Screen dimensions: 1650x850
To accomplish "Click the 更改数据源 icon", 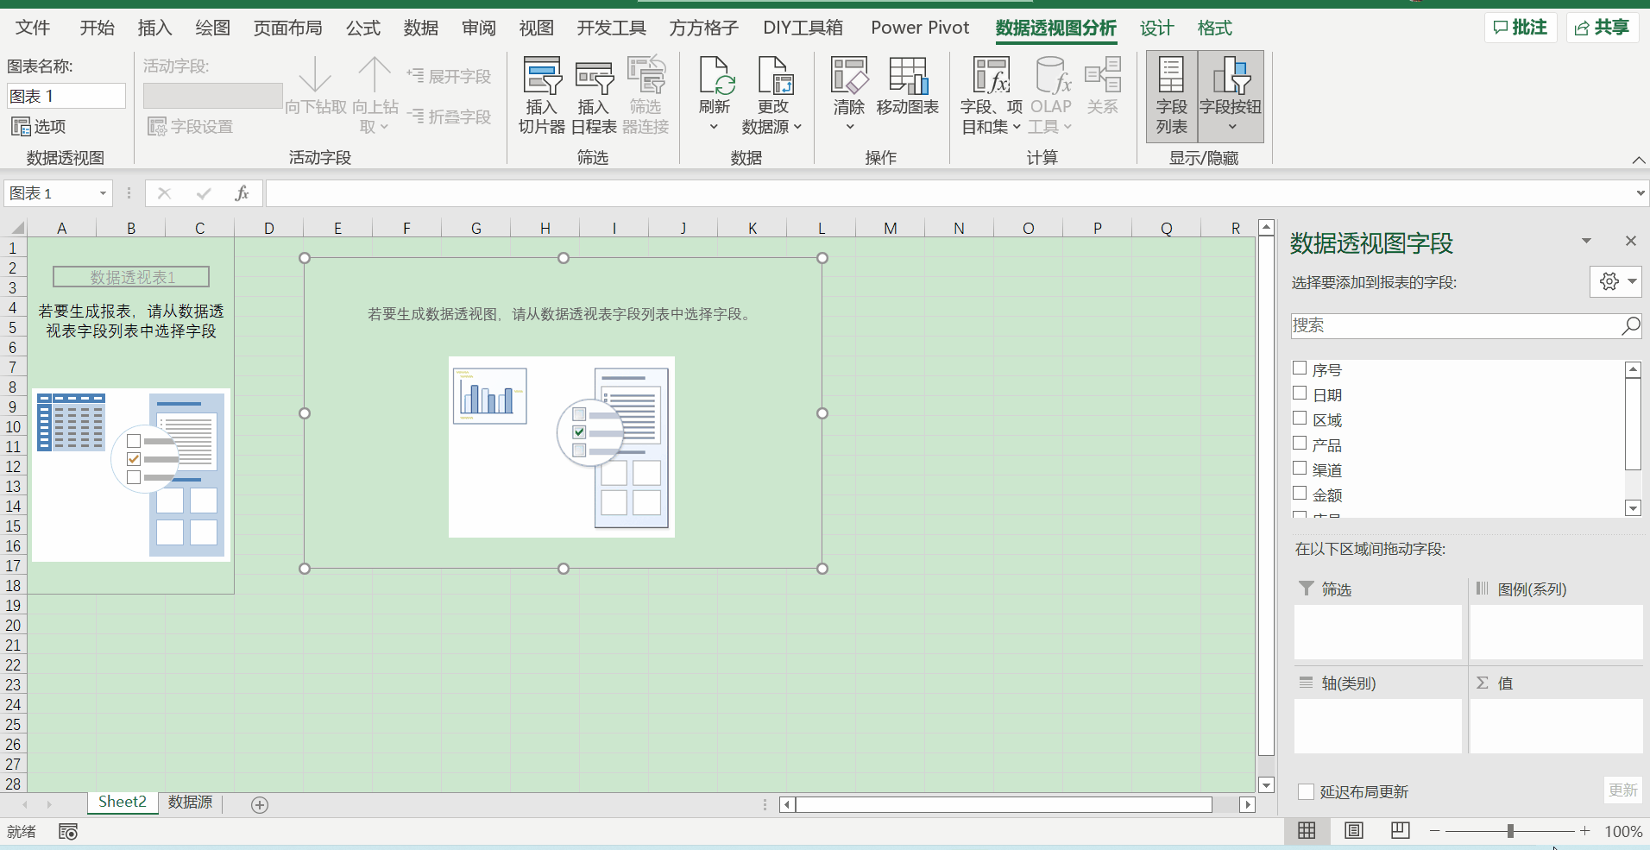I will pyautogui.click(x=773, y=77).
